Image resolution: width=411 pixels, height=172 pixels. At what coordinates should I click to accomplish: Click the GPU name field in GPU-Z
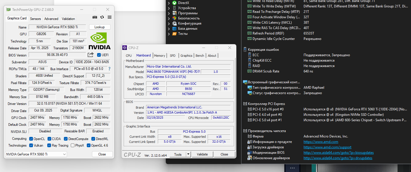pos(57,27)
